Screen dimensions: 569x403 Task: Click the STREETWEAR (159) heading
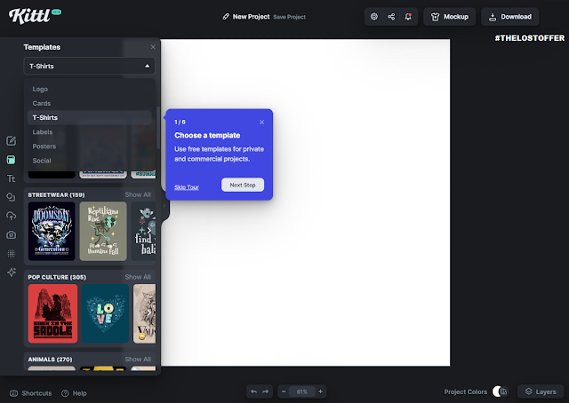coord(56,194)
